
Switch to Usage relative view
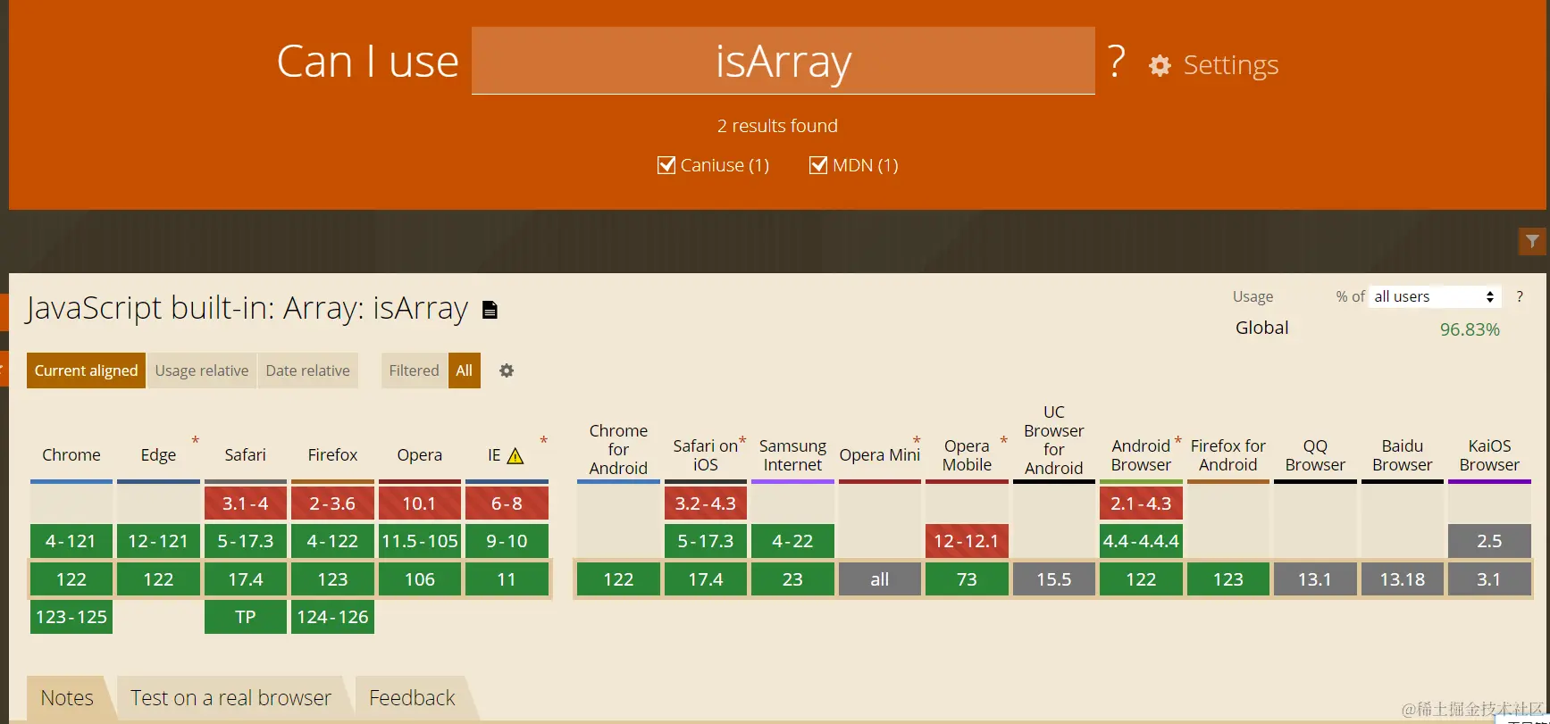tap(202, 370)
